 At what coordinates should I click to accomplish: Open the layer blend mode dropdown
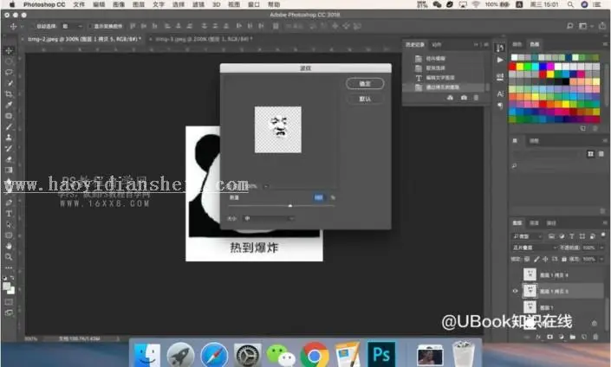point(534,248)
